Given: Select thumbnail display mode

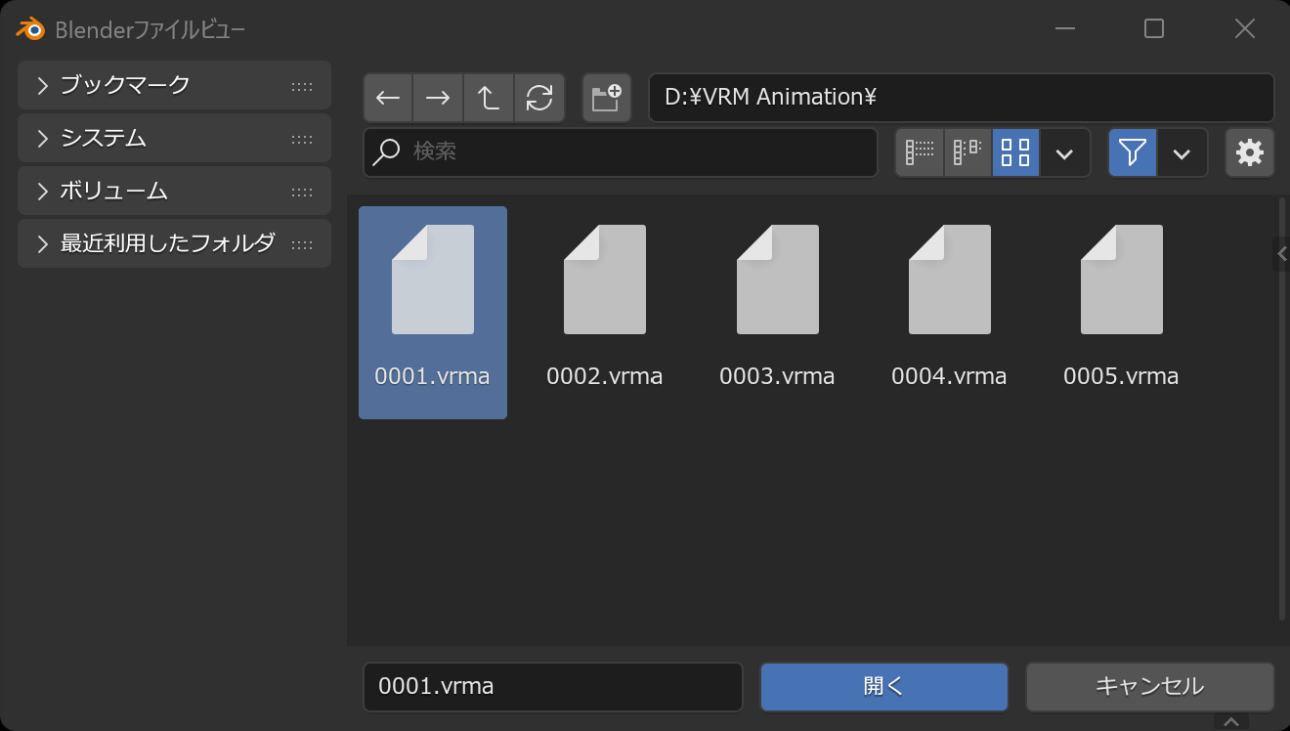Looking at the screenshot, I should tap(1016, 152).
